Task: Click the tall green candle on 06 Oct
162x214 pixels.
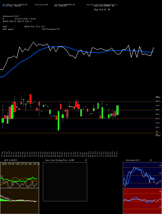Action: click(x=58, y=121)
